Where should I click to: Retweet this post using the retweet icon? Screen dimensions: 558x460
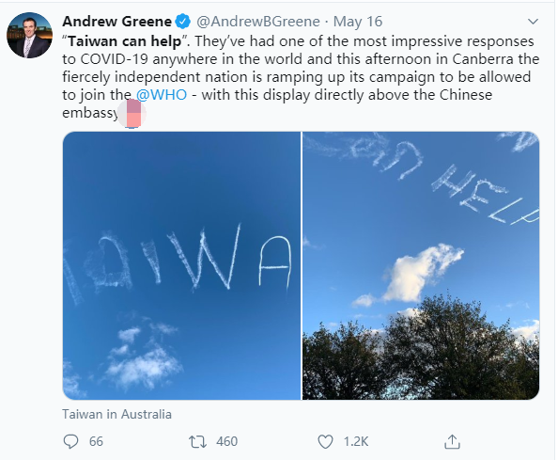pyautogui.click(x=197, y=442)
